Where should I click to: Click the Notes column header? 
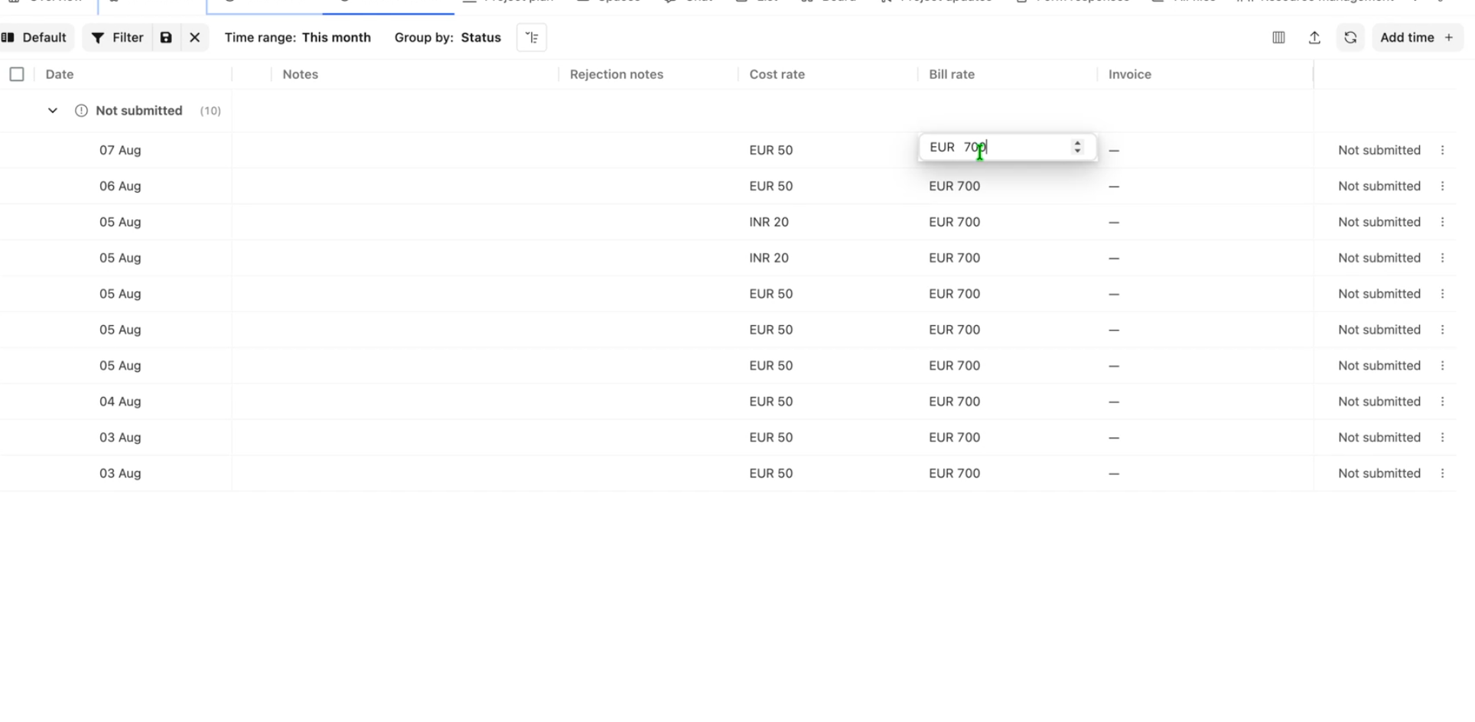(300, 74)
